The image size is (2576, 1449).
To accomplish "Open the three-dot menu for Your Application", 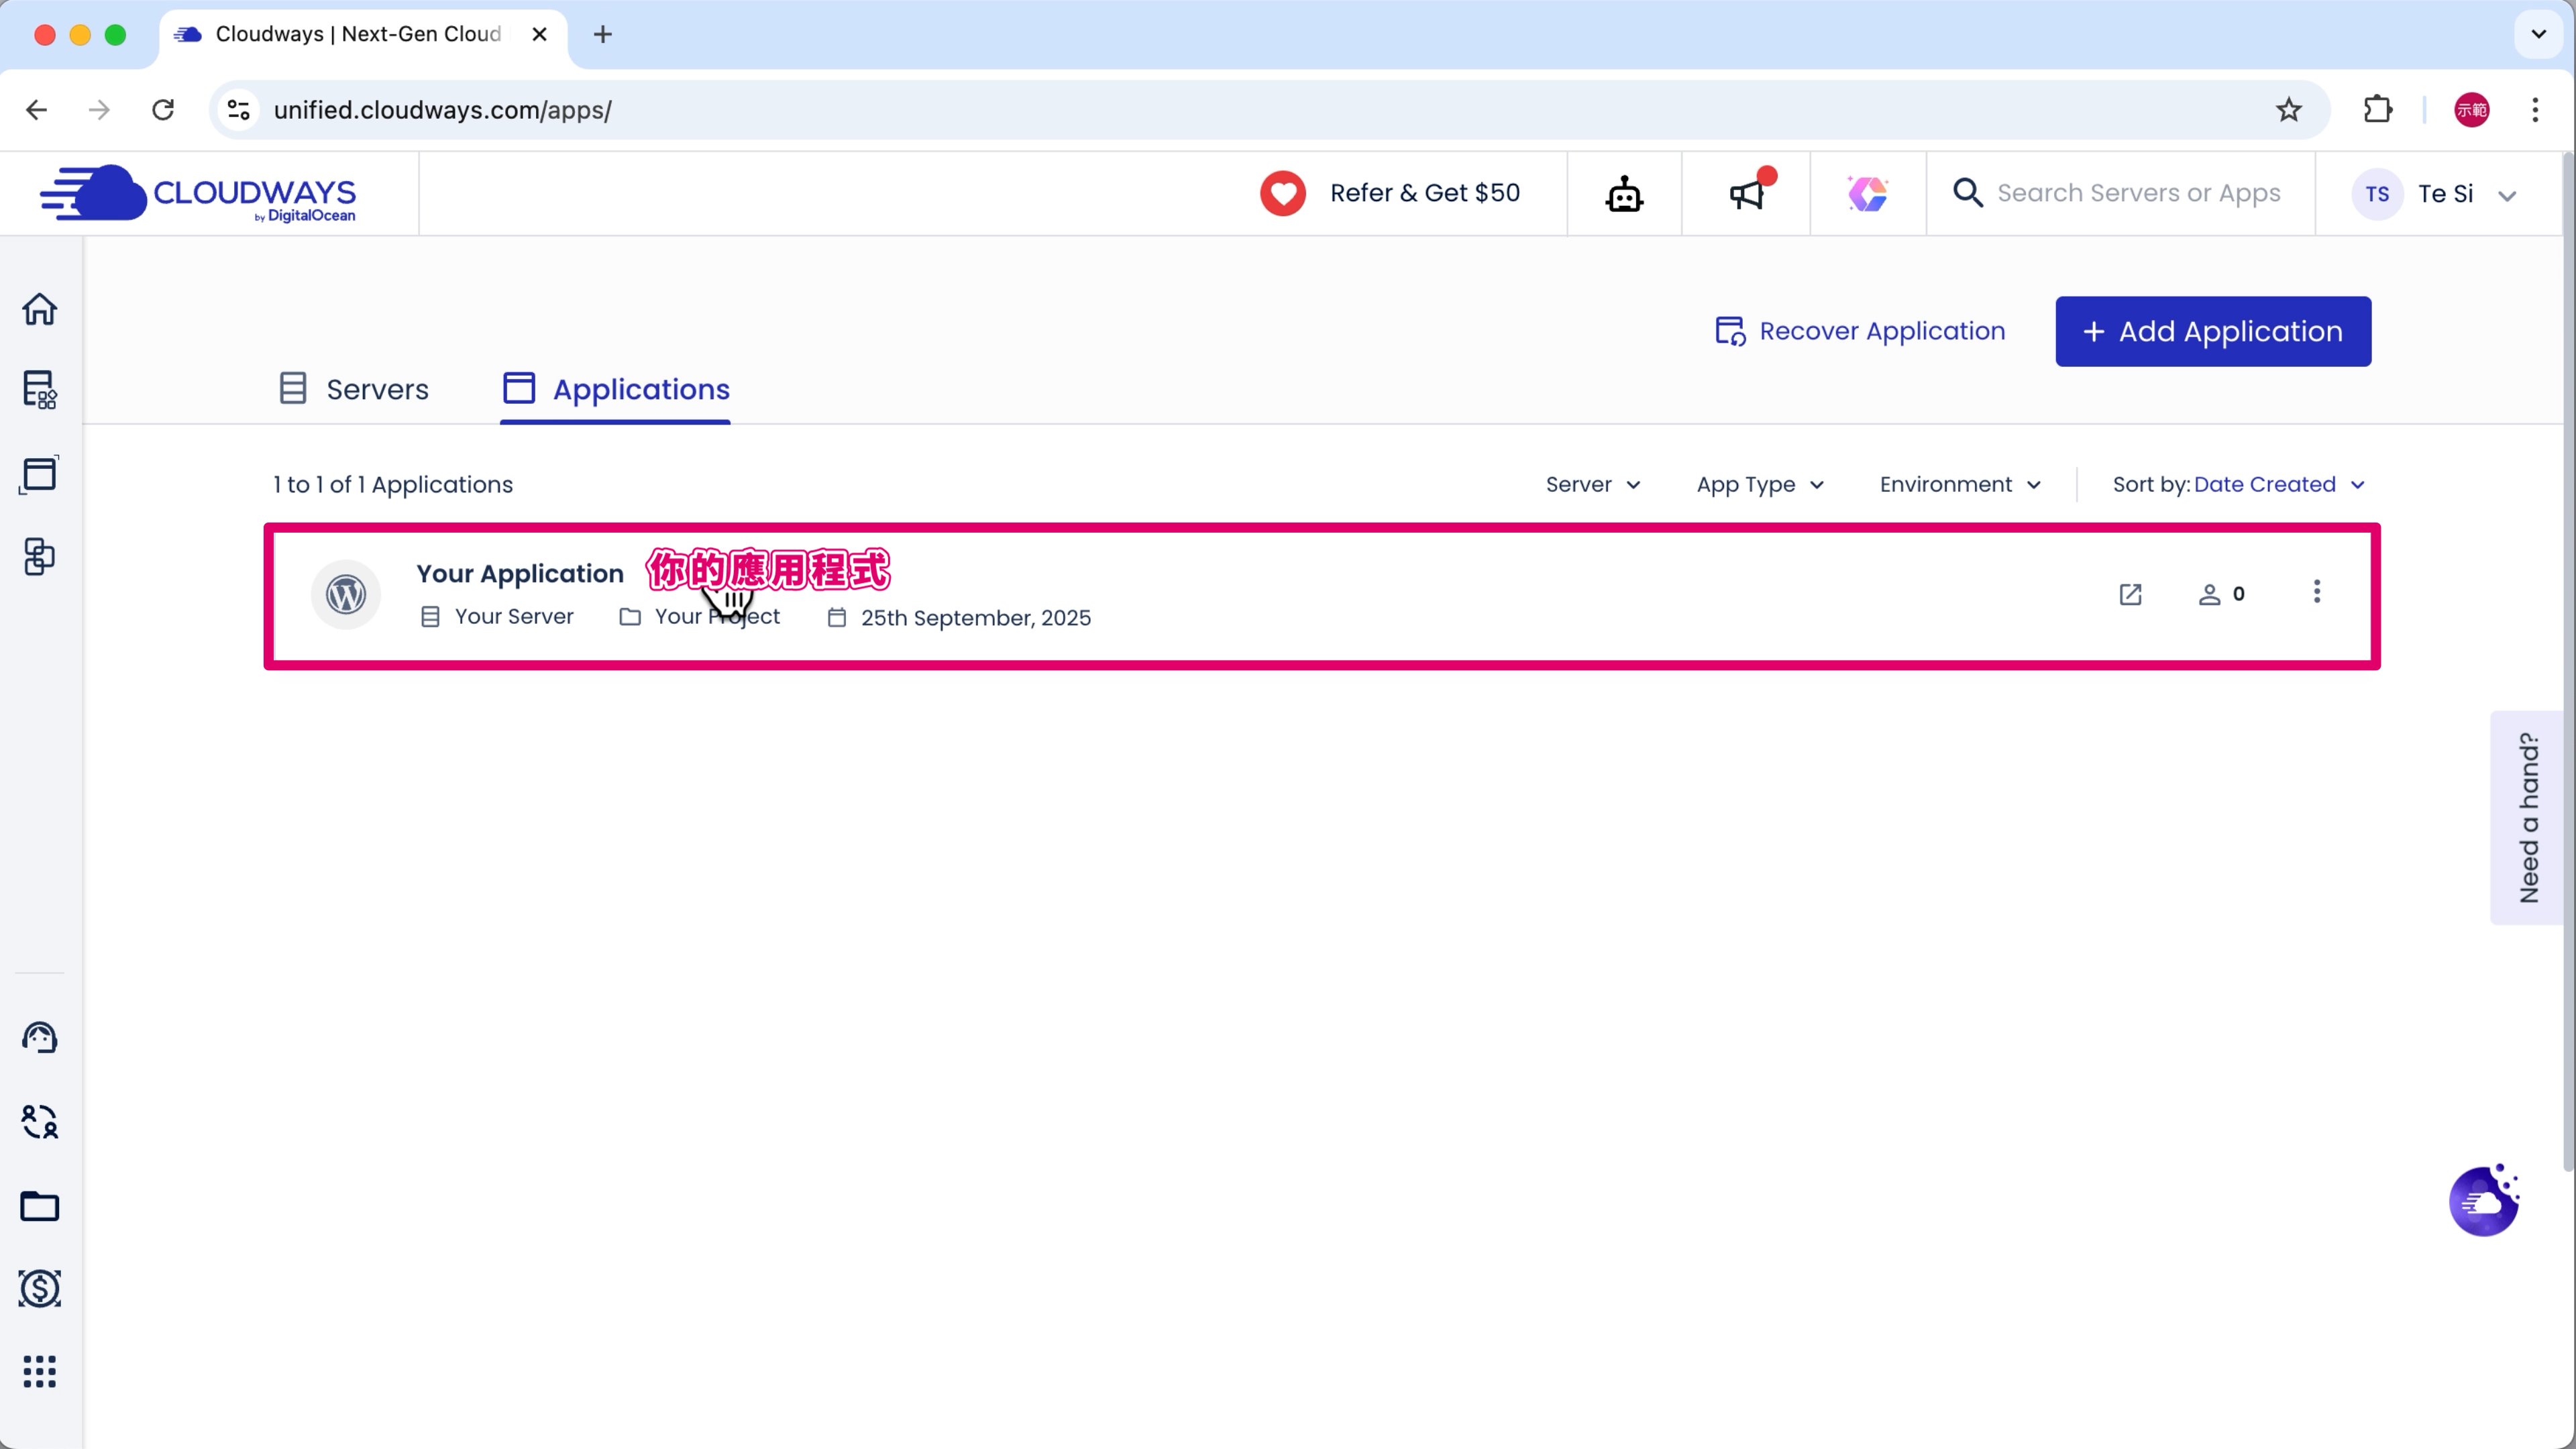I will pyautogui.click(x=2316, y=592).
